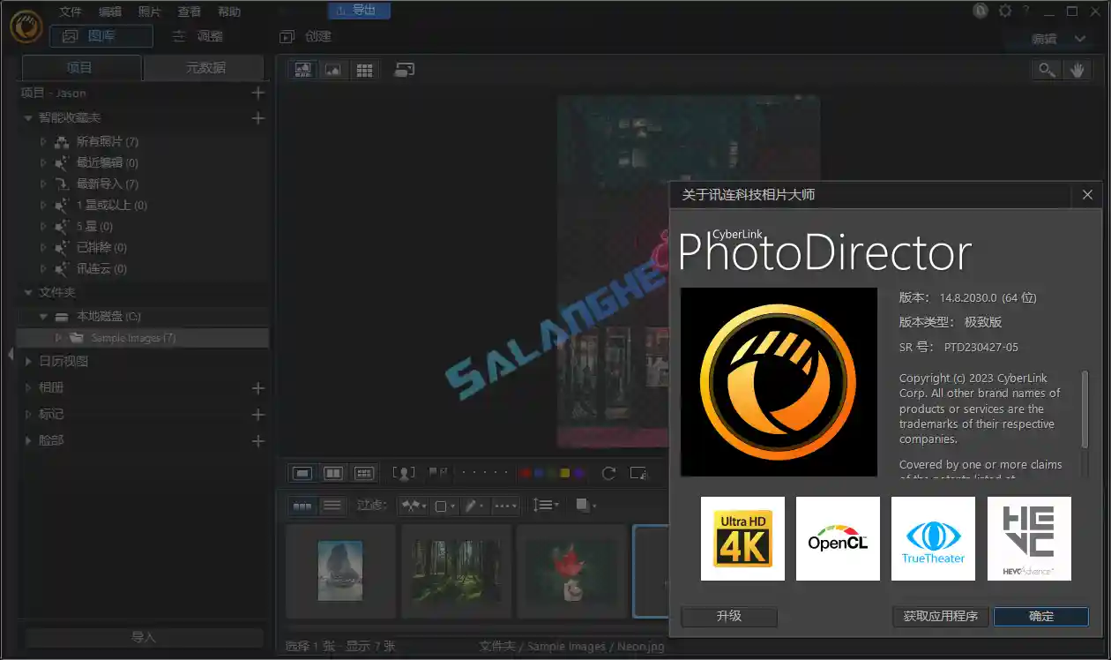This screenshot has height=660, width=1111.
Task: Expand the Sample Images folder
Action: 57,338
